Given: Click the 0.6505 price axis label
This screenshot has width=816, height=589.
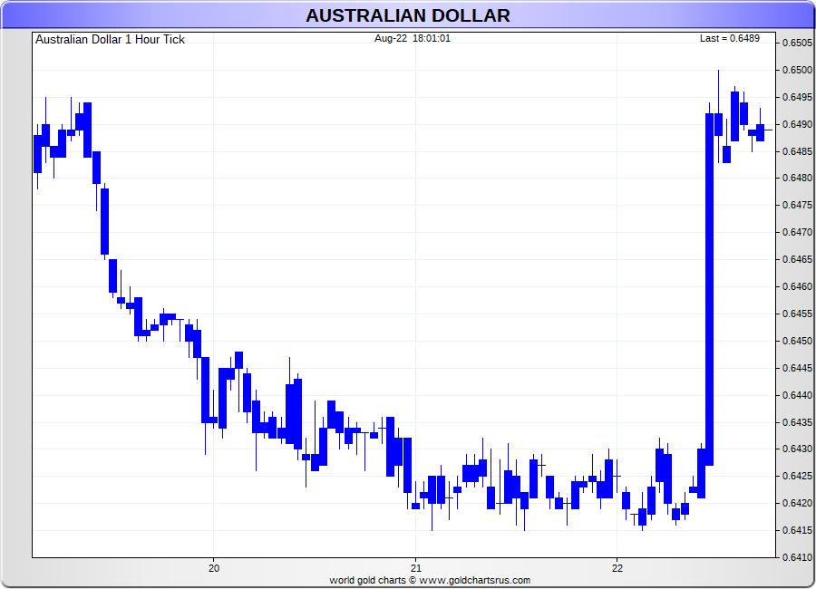Looking at the screenshot, I should 797,43.
